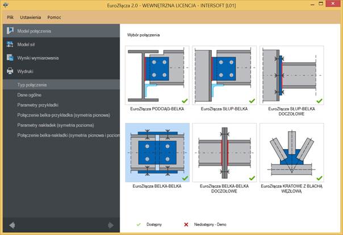
Task: Open the Wyniki wymiarowania section
Action: (61, 57)
